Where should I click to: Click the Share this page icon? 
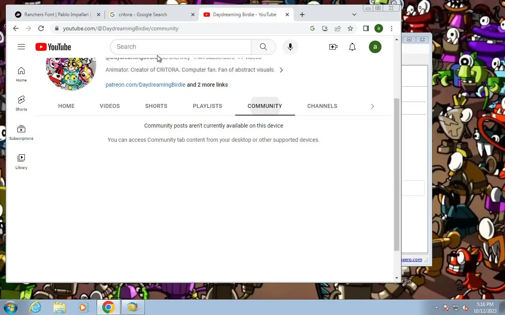click(338, 28)
